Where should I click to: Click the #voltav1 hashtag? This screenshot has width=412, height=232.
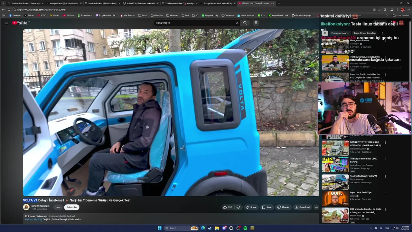(x=71, y=216)
